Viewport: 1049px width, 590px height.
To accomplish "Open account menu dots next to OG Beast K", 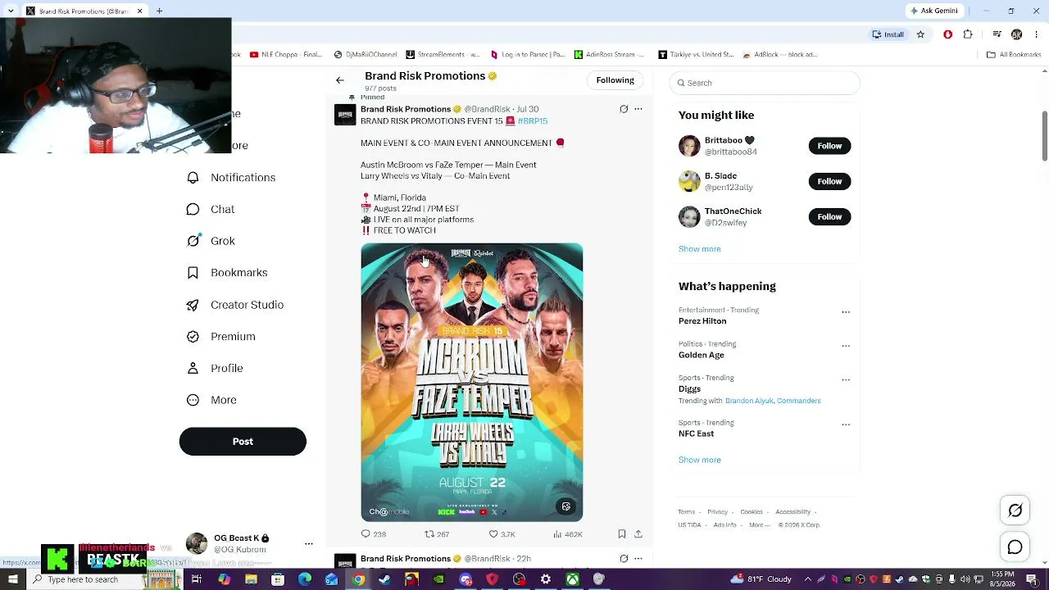I will click(x=309, y=543).
